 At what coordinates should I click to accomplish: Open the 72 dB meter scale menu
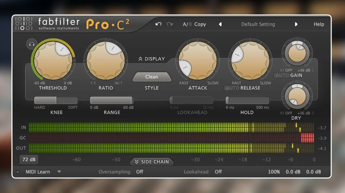29,159
